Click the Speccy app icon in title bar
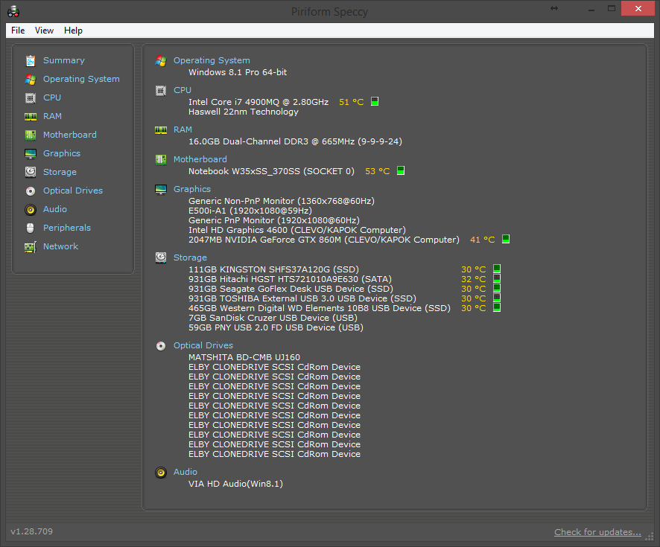 tap(13, 11)
